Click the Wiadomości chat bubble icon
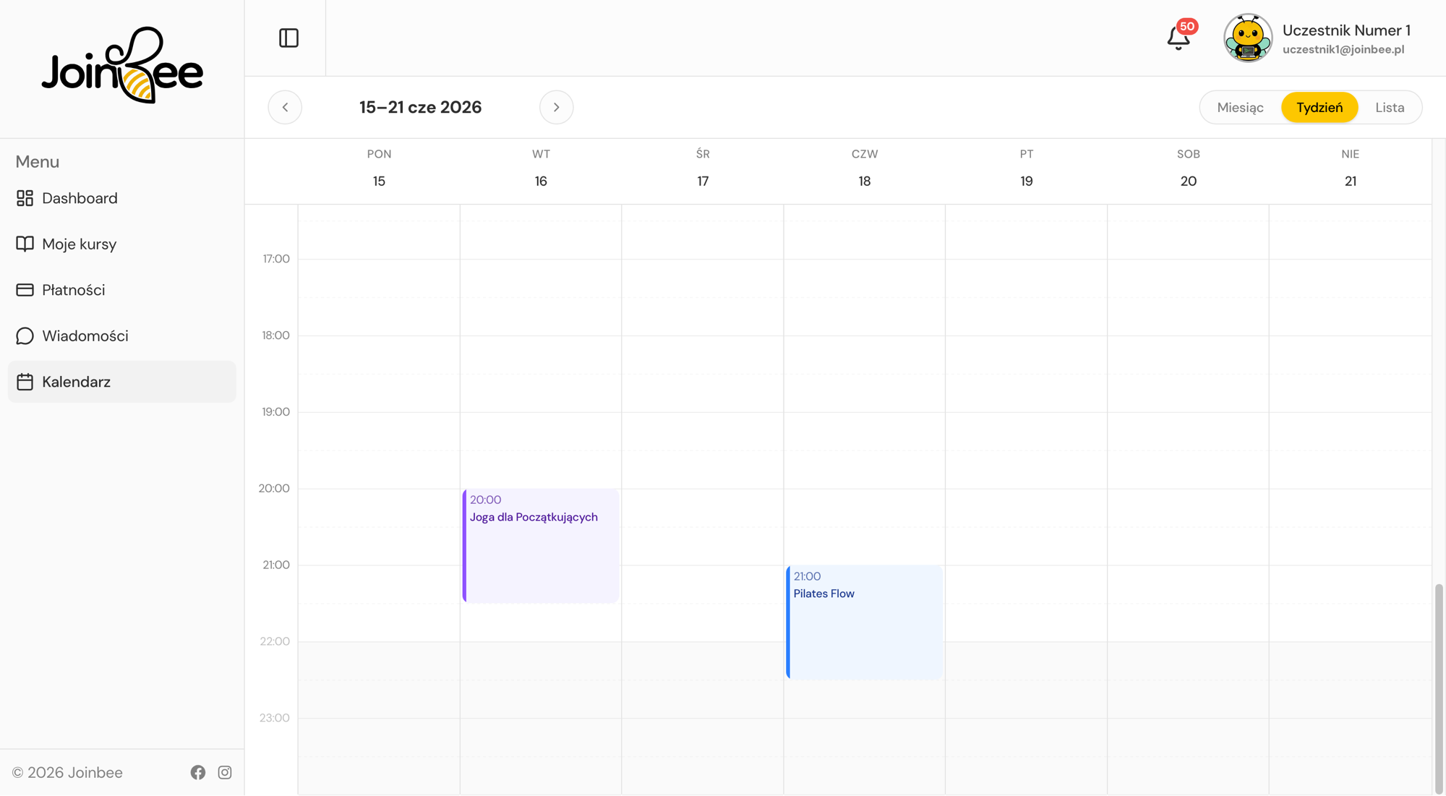The image size is (1446, 796). pos(25,335)
